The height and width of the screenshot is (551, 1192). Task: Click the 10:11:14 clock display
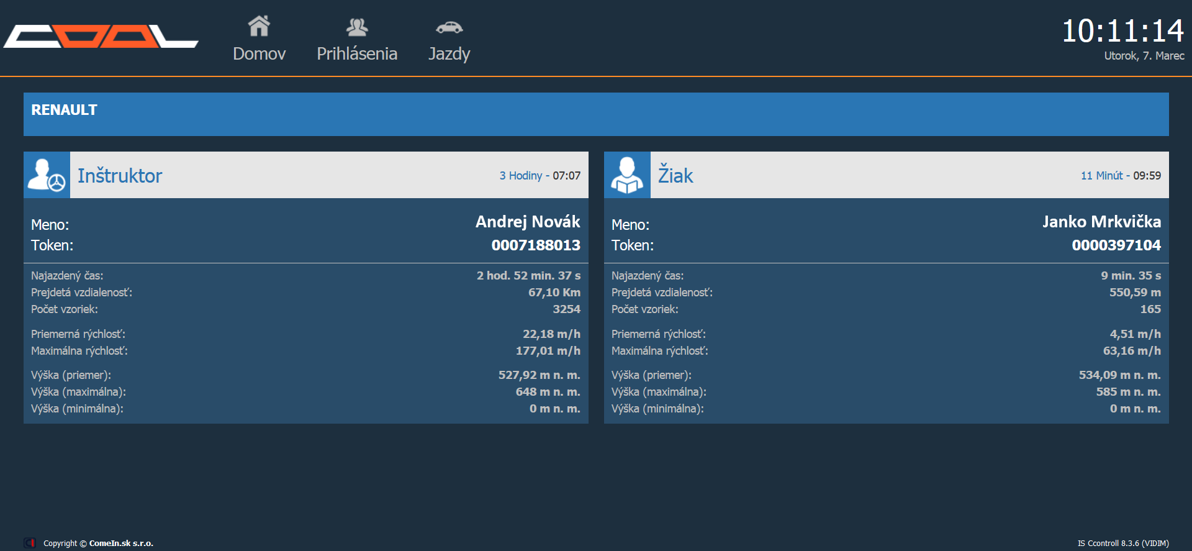tap(1122, 31)
